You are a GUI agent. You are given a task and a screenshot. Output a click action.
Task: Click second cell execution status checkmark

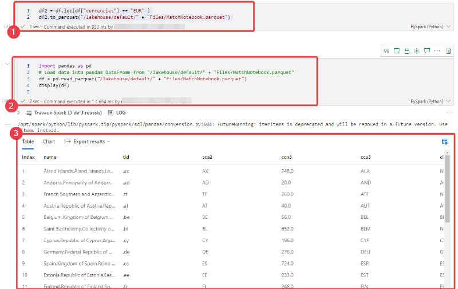pos(23,101)
